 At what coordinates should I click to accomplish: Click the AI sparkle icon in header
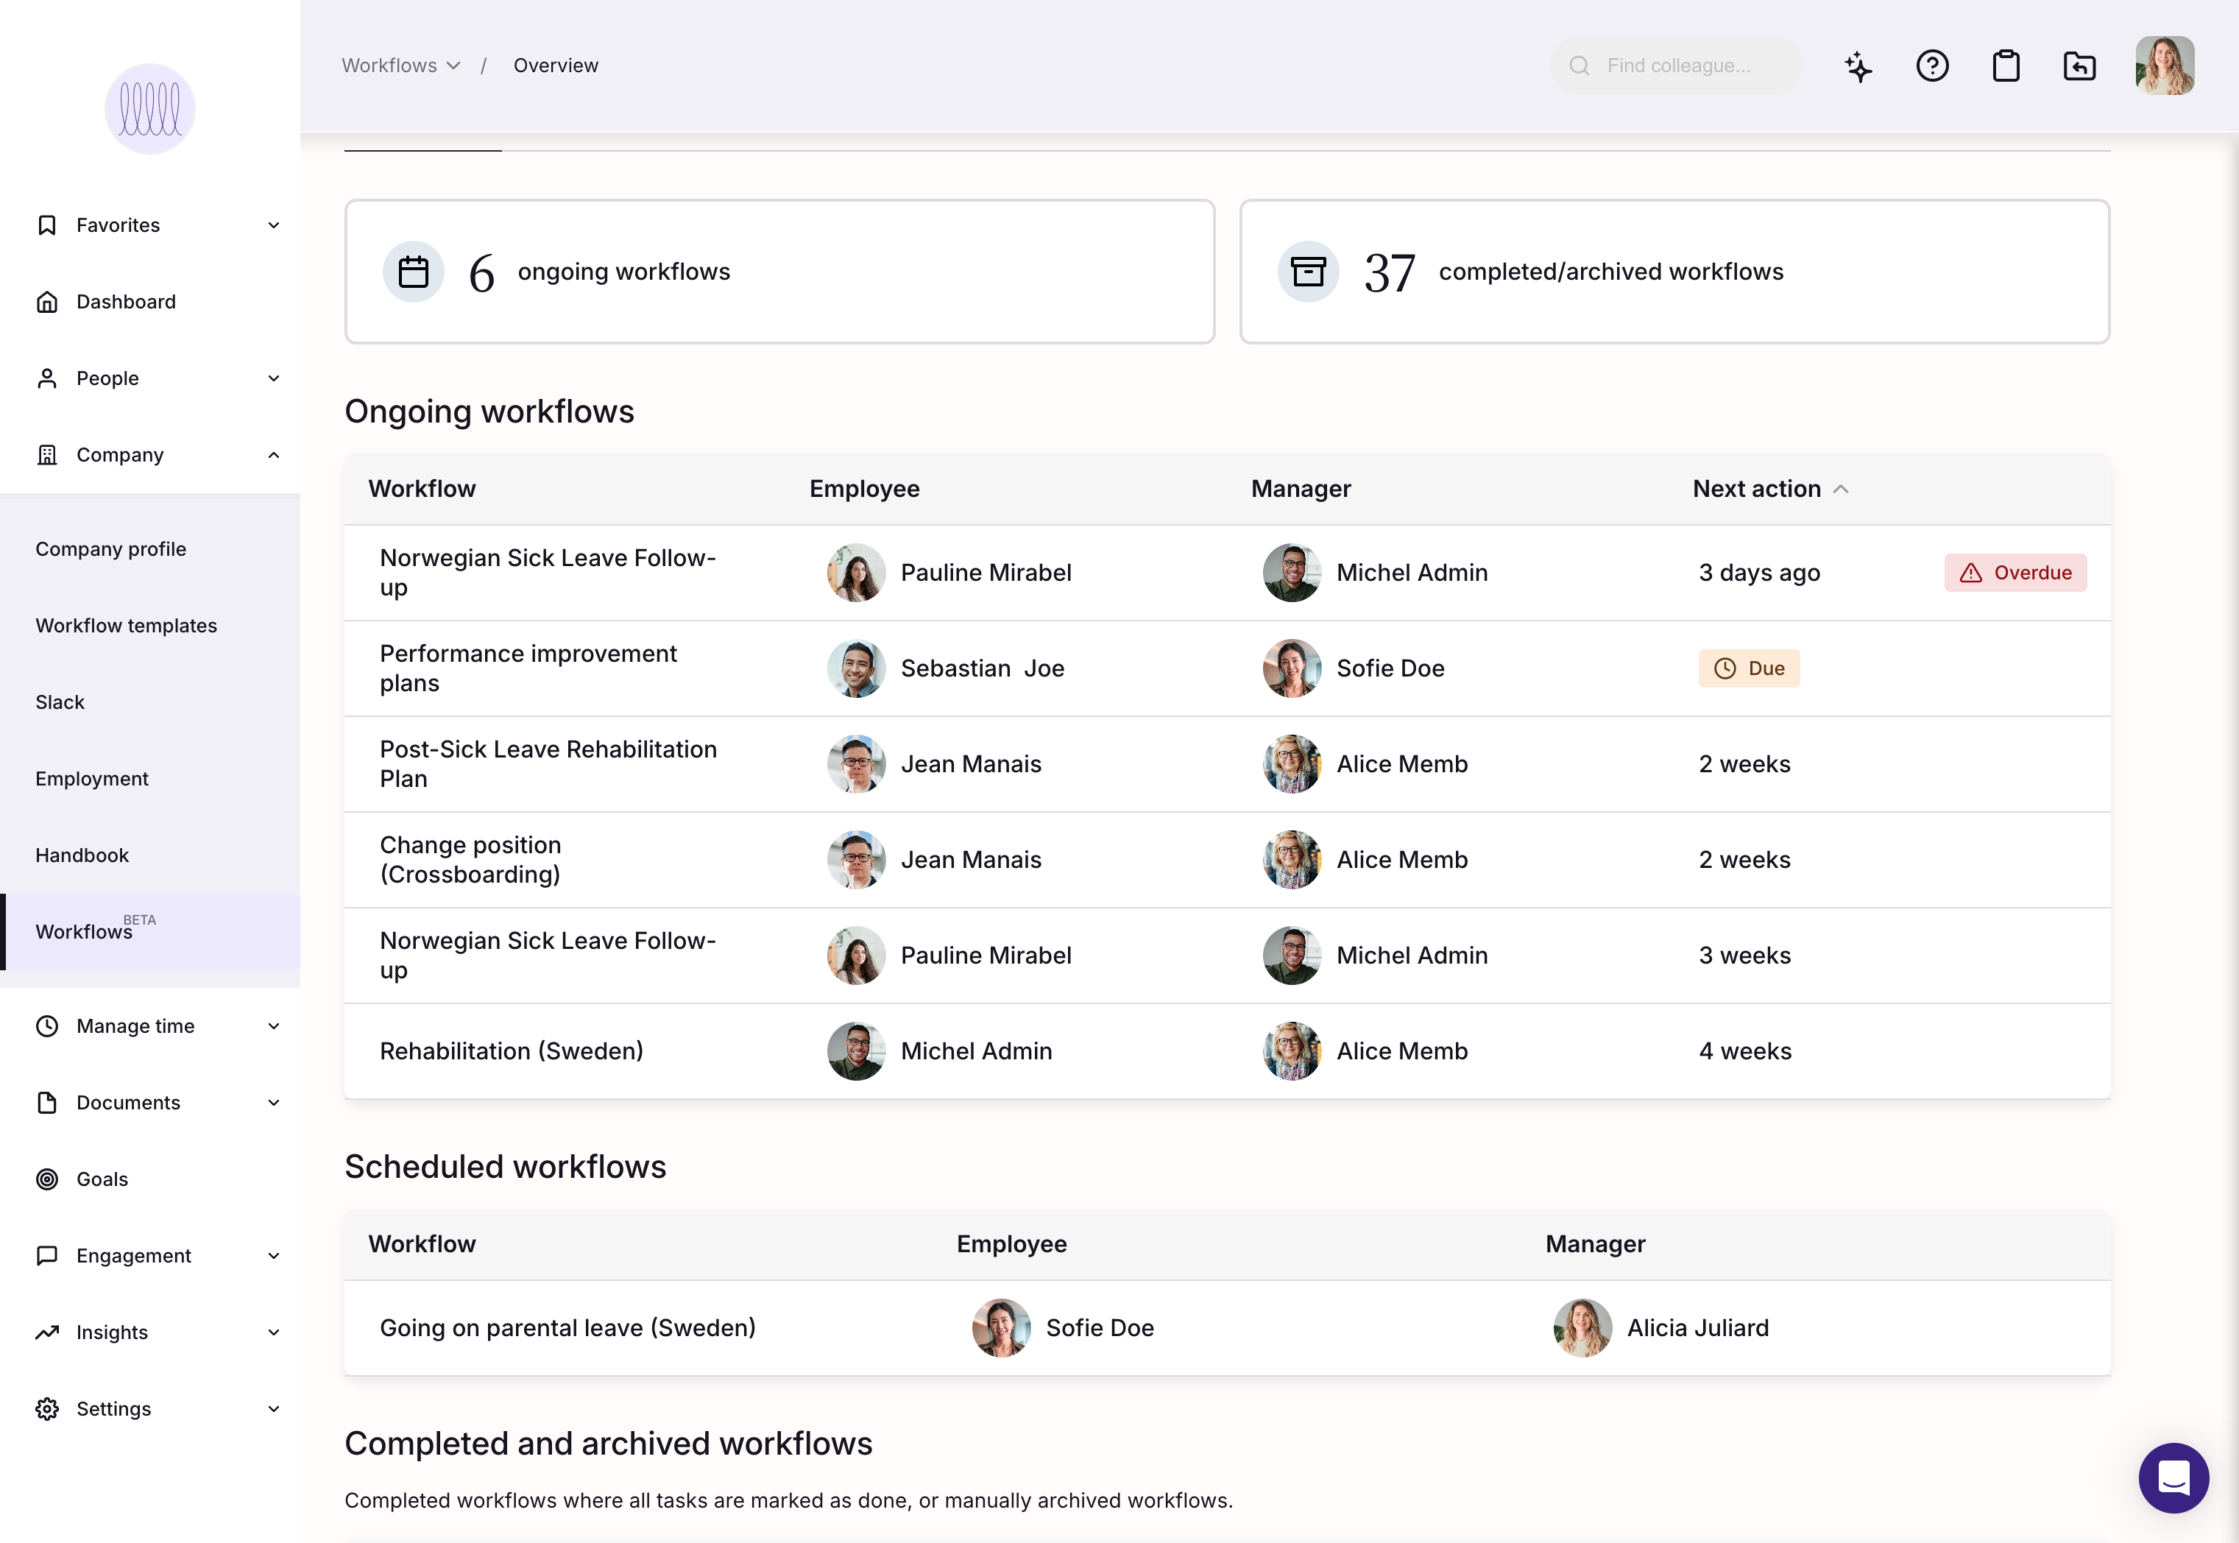pos(1858,66)
